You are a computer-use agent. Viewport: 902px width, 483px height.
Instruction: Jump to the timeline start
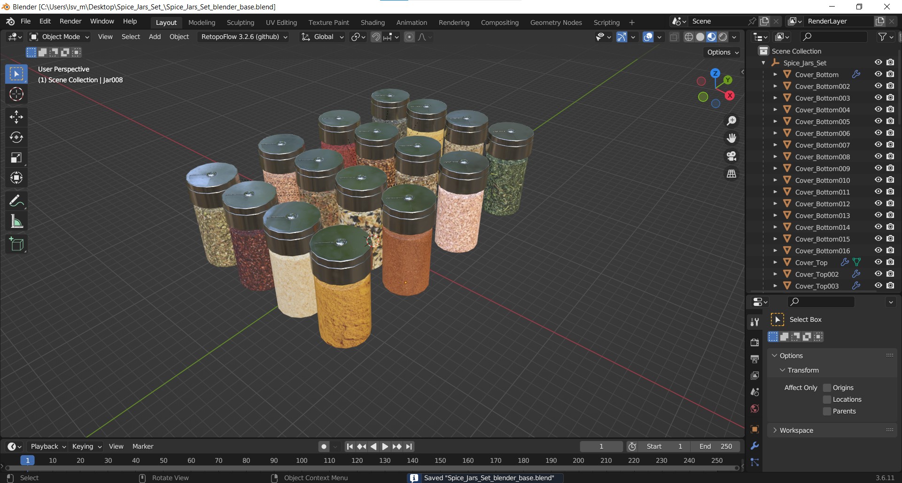click(x=350, y=446)
